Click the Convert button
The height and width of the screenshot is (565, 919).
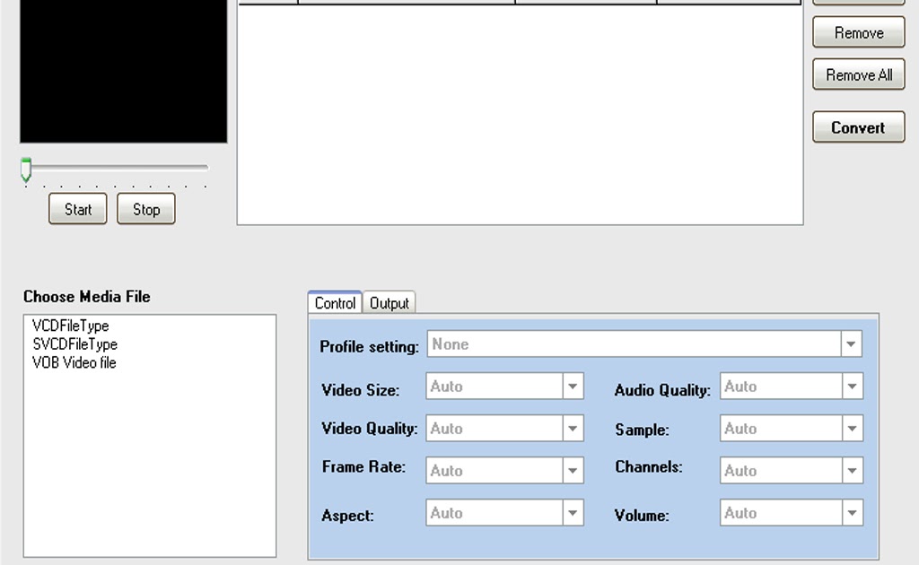pos(857,126)
